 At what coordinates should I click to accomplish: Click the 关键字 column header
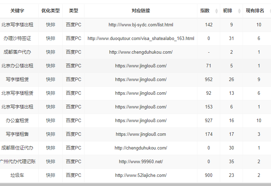coord(17,11)
